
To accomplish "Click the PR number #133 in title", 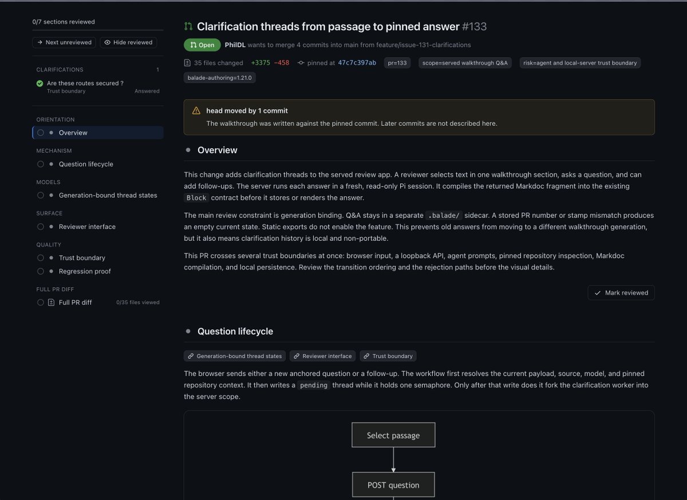I will coord(475,26).
